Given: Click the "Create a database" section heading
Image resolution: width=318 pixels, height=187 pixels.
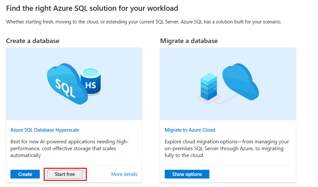Looking at the screenshot, I should (33, 41).
